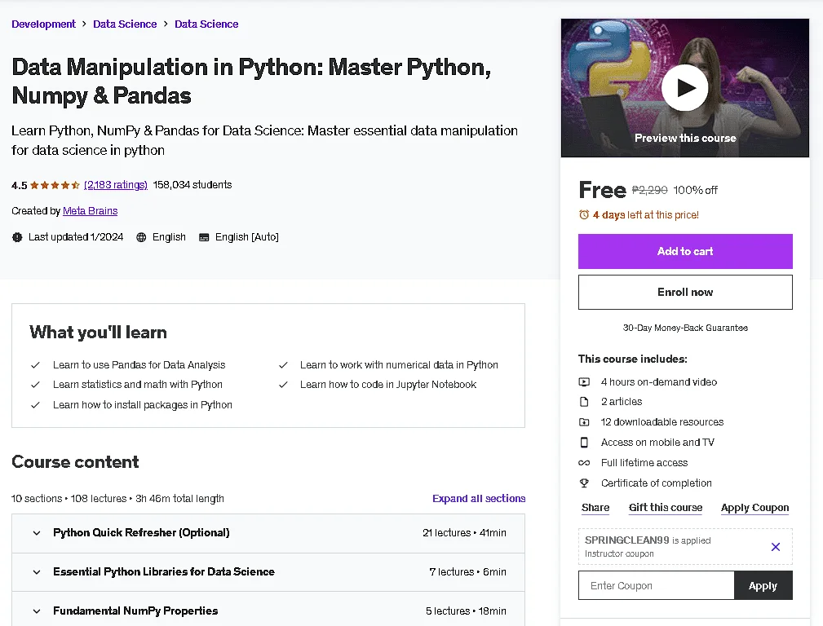Click 'Full lifetime access' text
Screen dimensions: 823x626
(644, 463)
